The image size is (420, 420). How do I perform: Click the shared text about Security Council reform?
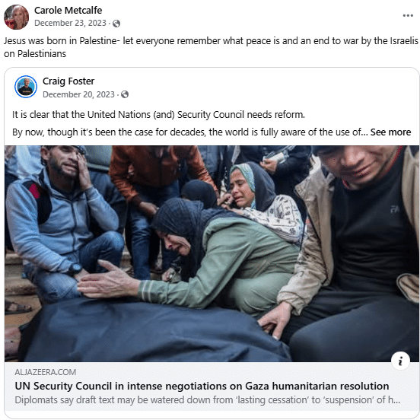(158, 115)
